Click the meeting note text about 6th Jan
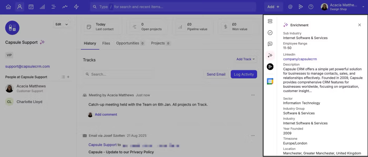368x157 pixels. [x=148, y=104]
